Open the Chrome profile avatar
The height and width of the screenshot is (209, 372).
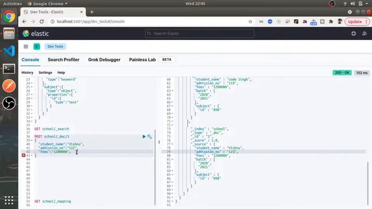pyautogui.click(x=339, y=21)
